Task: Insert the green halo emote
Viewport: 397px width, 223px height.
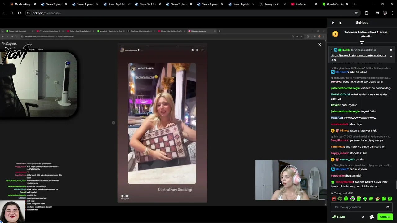Action: pyautogui.click(x=359, y=199)
